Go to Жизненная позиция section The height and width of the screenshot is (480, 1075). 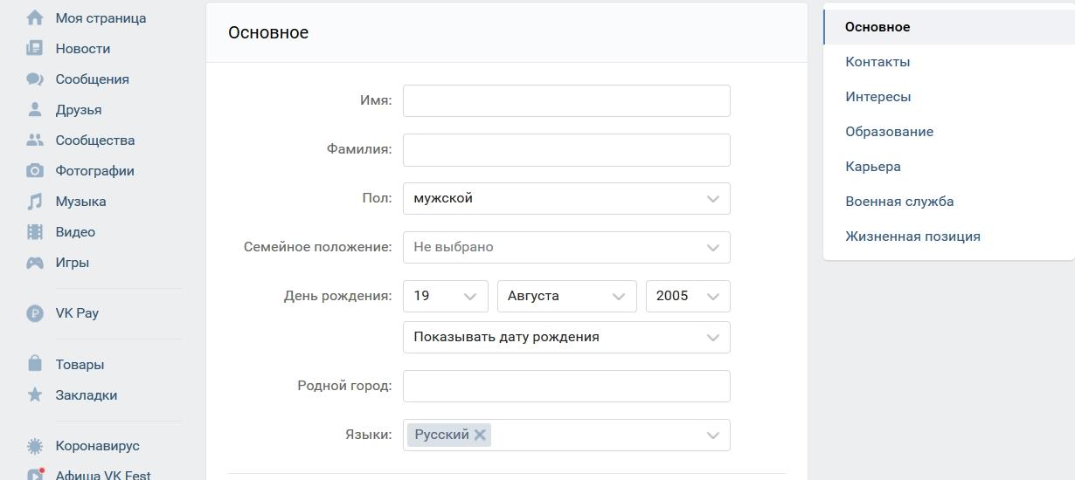click(912, 237)
